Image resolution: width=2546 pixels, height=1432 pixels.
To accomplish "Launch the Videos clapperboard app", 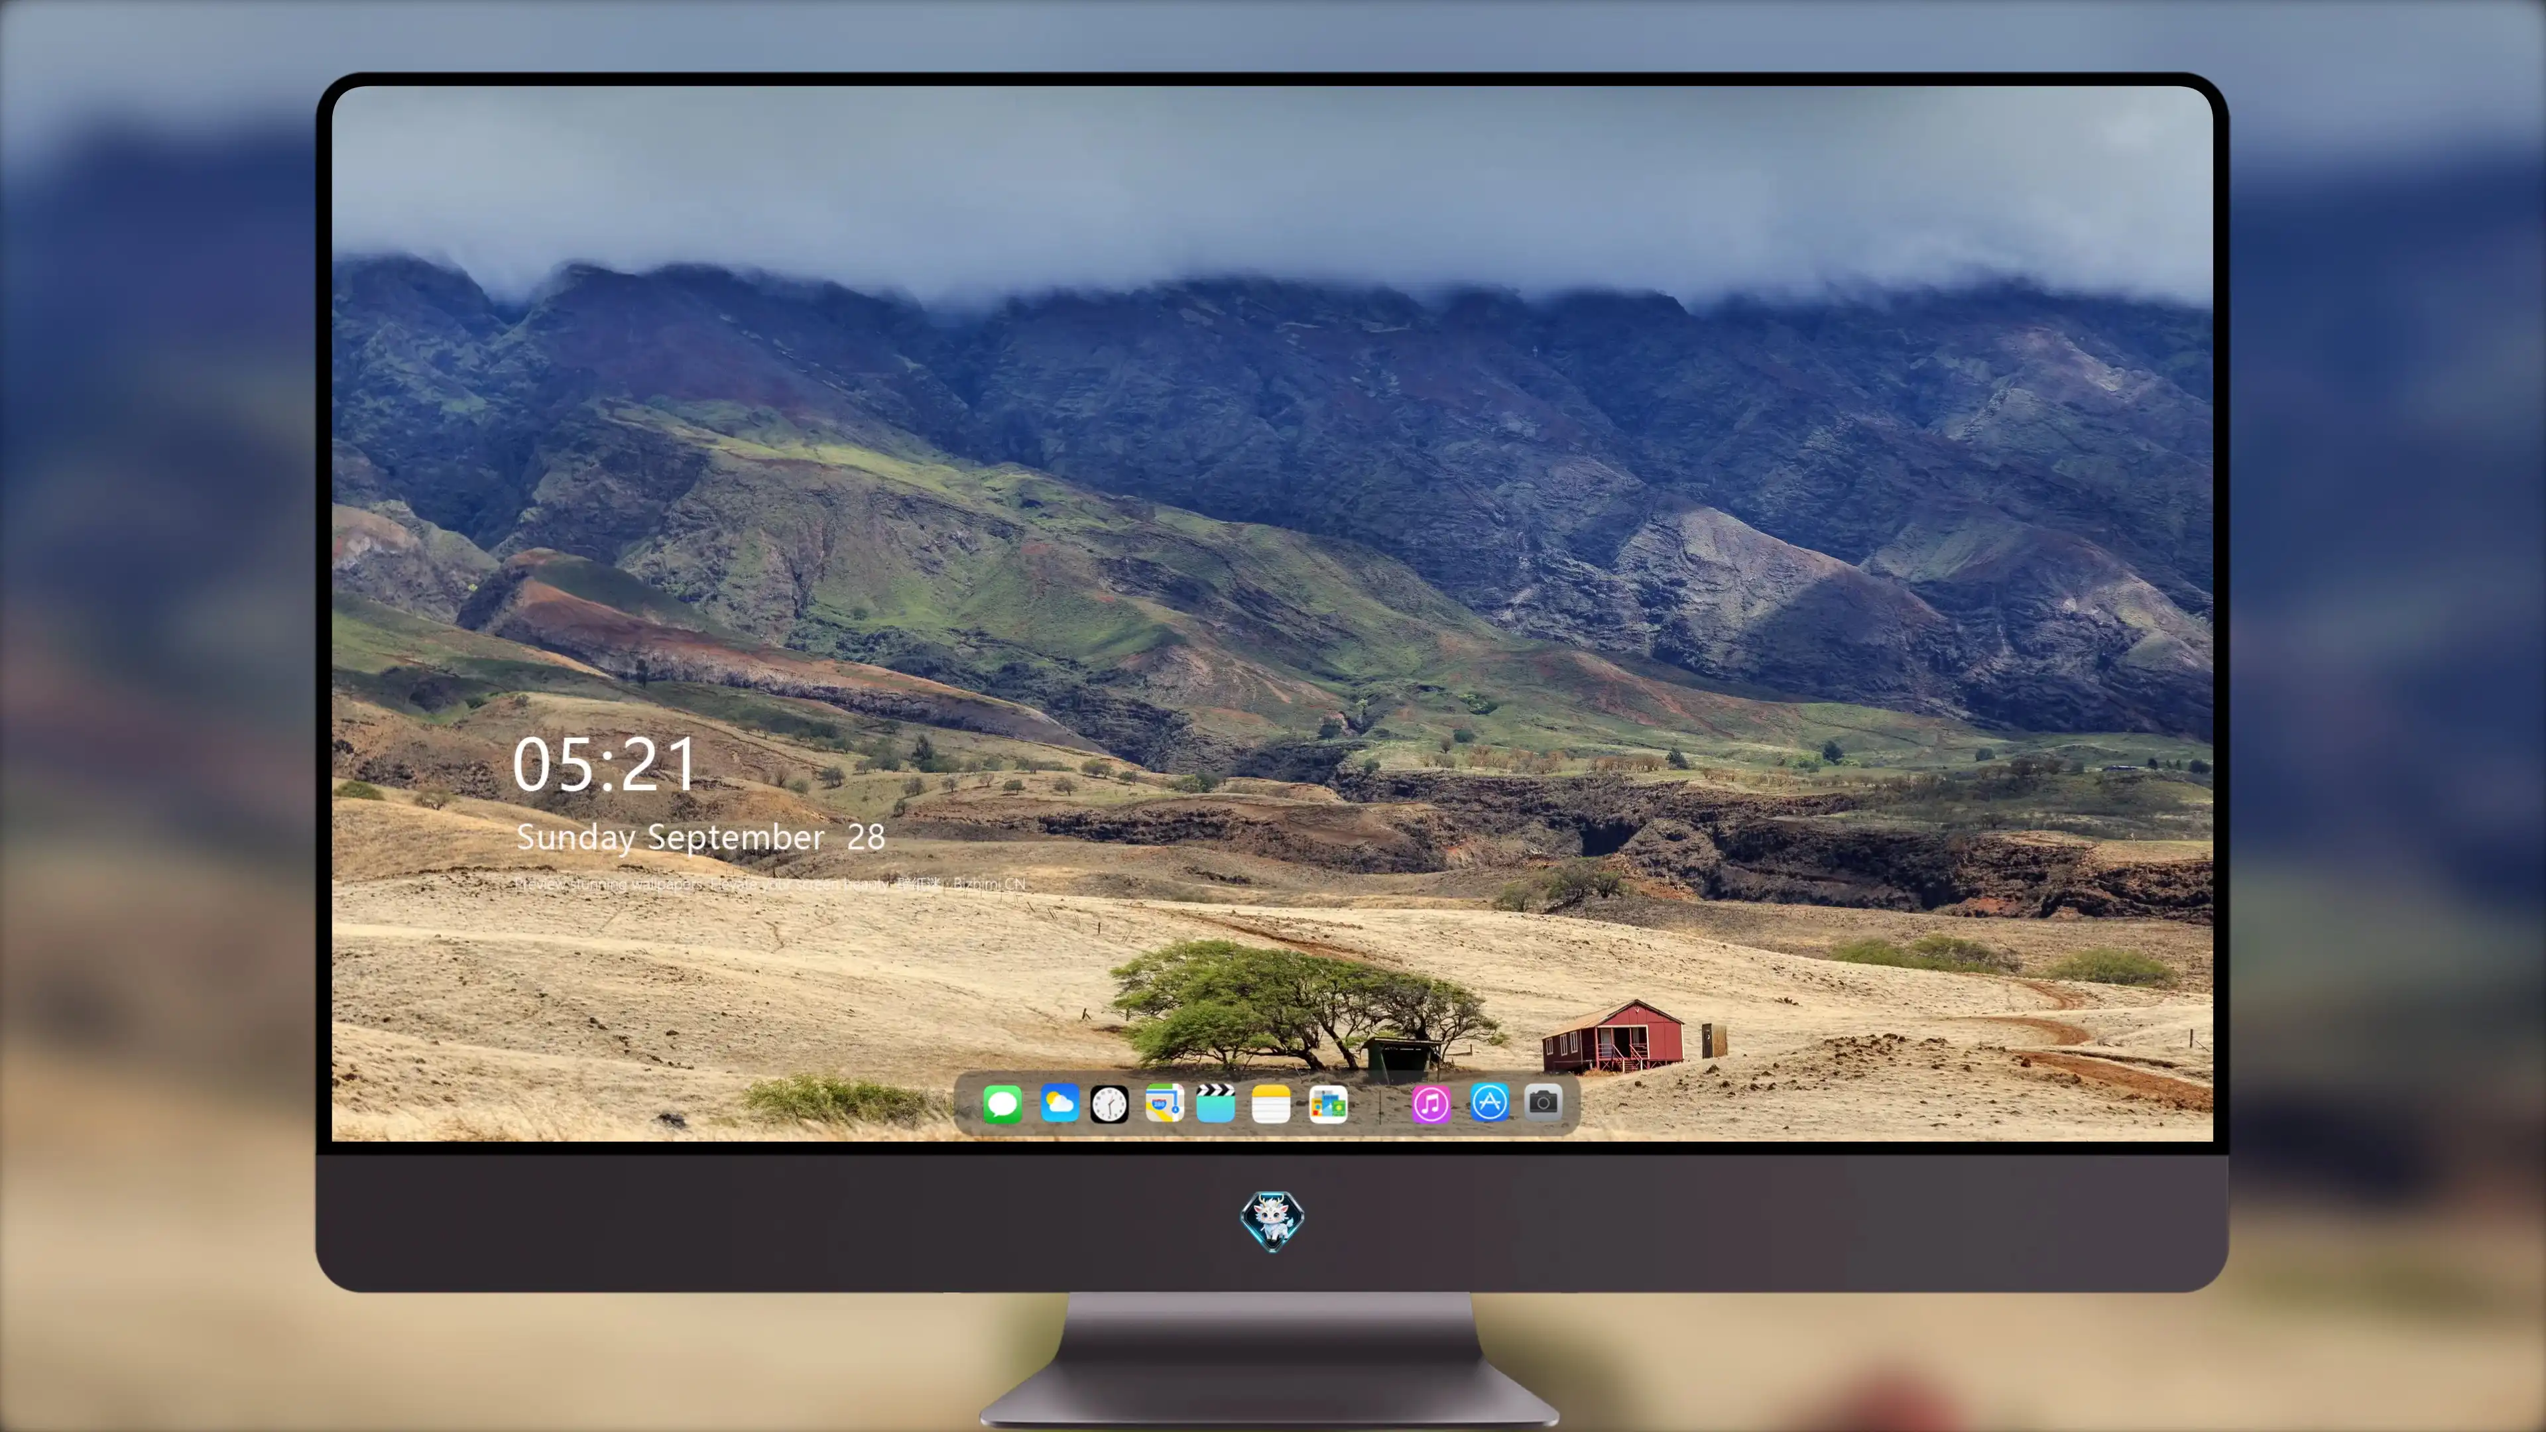I will [1216, 1103].
